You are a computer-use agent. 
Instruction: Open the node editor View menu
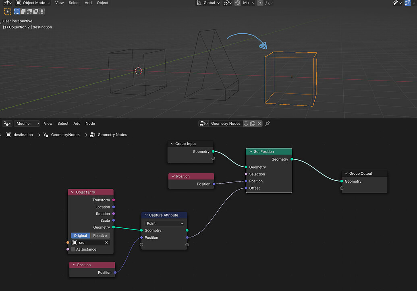point(48,124)
